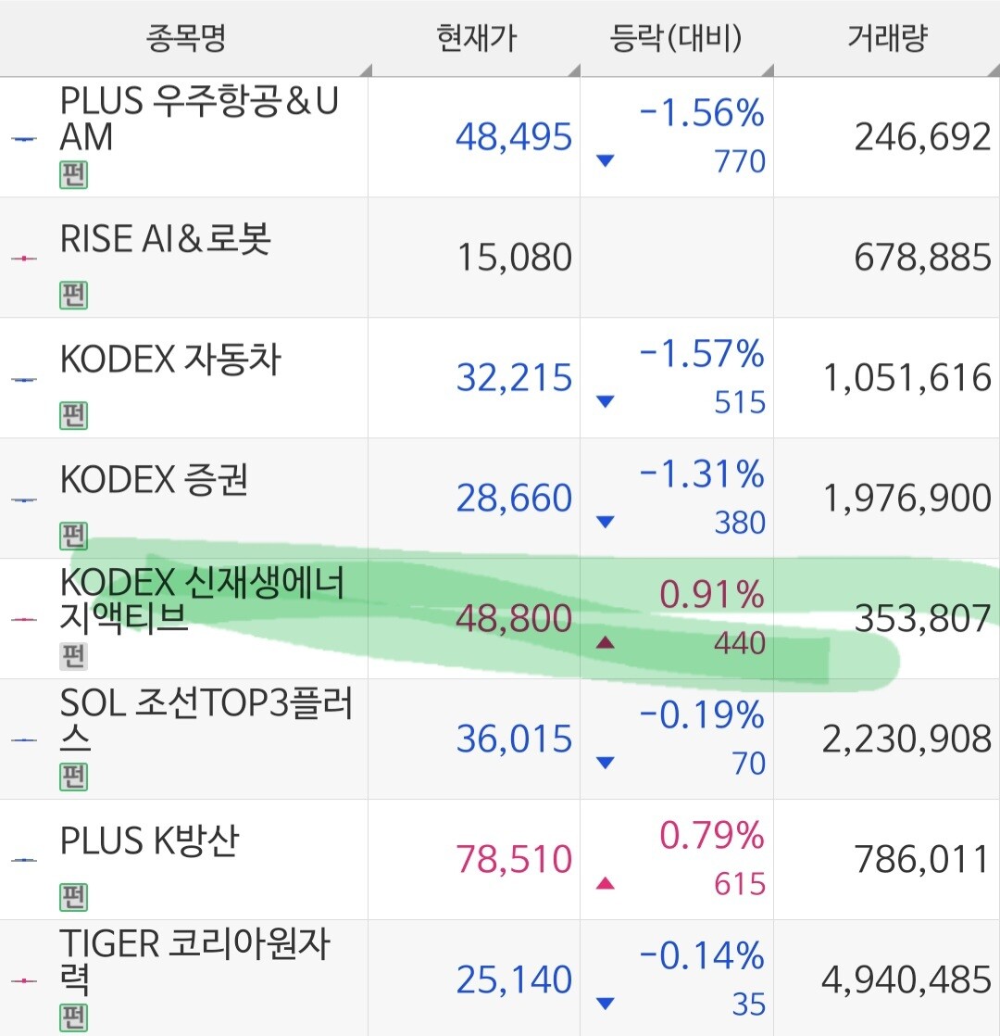Image resolution: width=1000 pixels, height=1036 pixels.
Task: Click the 편 badge under PLUS K방산
Action: (73, 897)
